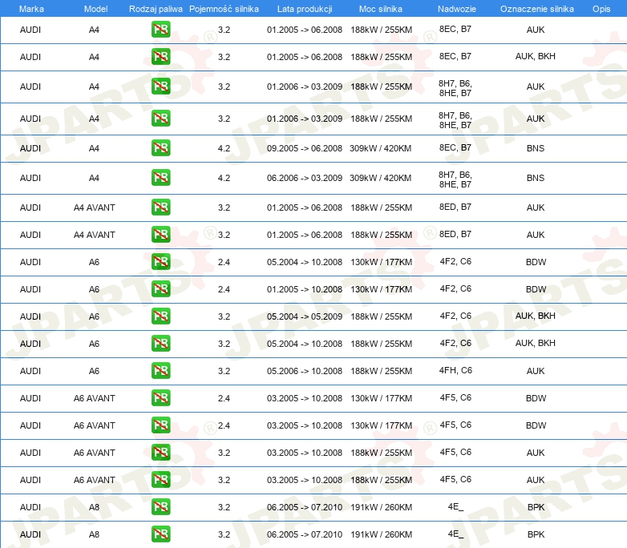Select the Nadwozie column header
Viewport: 627px width, 548px height.
[457, 9]
